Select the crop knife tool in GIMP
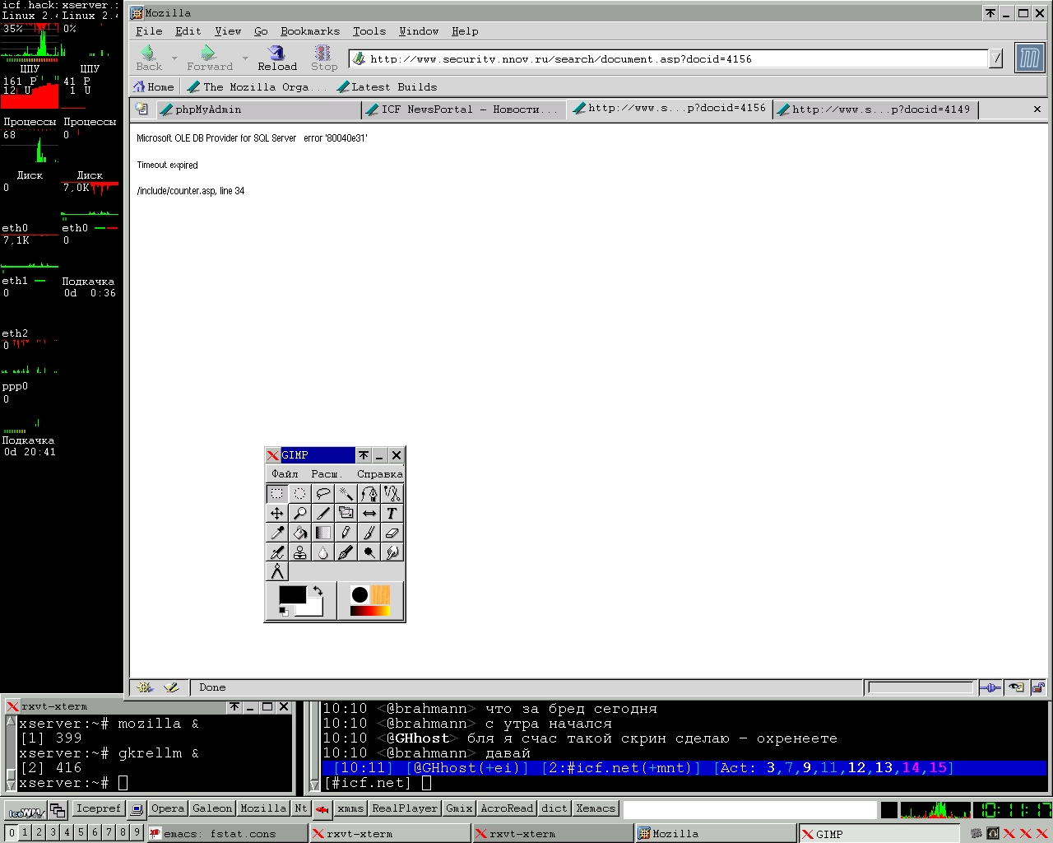1053x843 pixels. (323, 513)
